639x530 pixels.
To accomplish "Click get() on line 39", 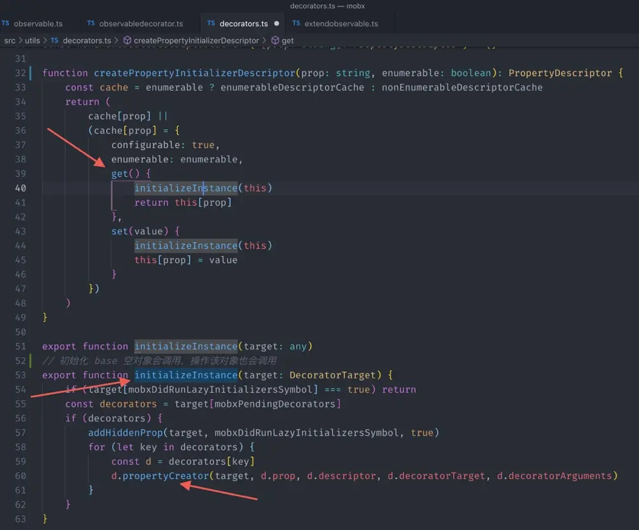I will click(x=125, y=174).
